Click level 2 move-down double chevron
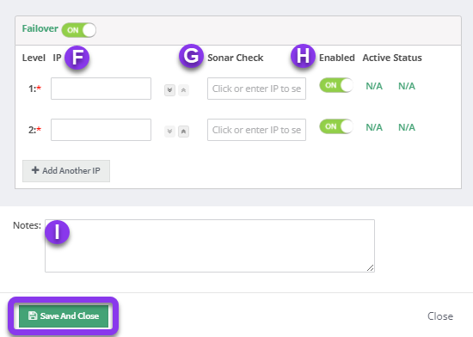This screenshot has width=473, height=337. (169, 132)
